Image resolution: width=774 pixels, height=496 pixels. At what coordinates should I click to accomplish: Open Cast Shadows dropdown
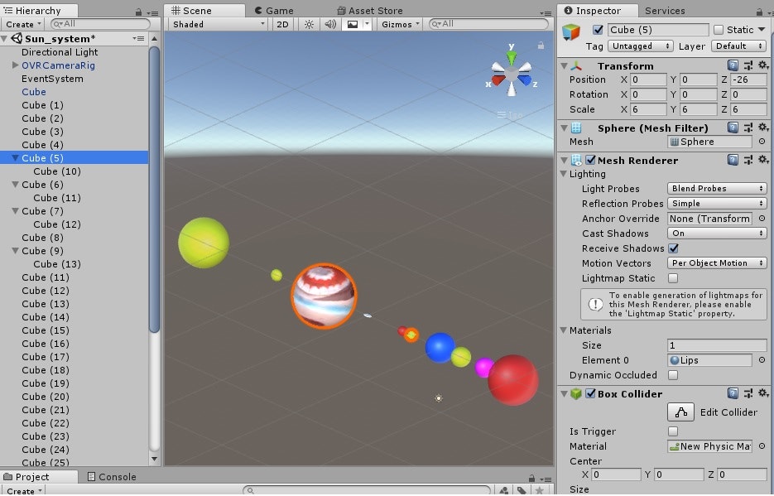717,233
